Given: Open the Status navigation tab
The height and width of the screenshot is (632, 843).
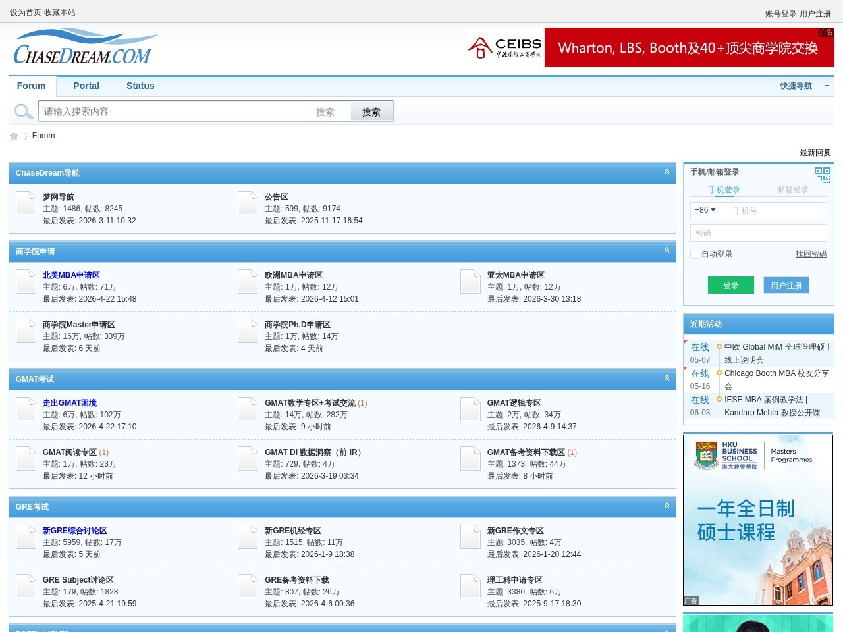Looking at the screenshot, I should tap(140, 86).
